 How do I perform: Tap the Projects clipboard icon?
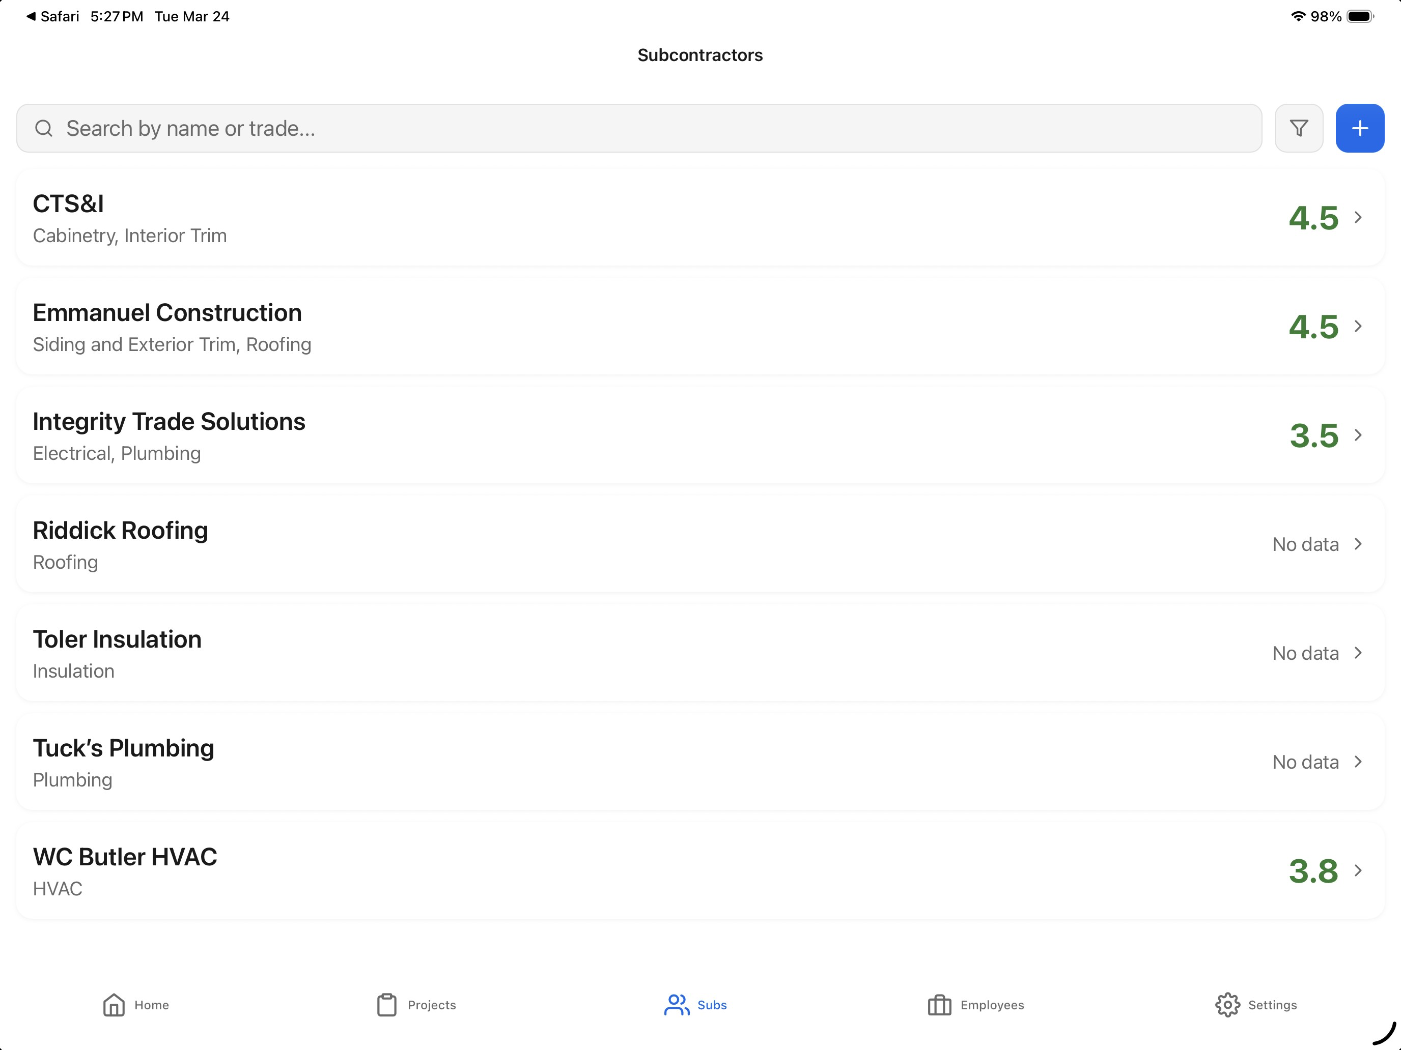386,1004
